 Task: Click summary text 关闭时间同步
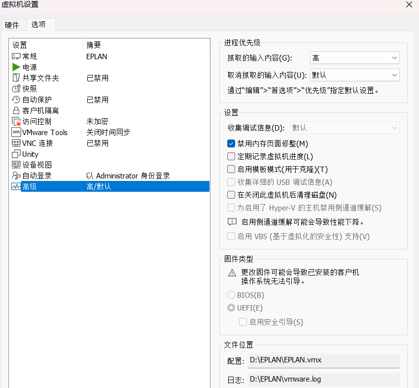point(108,132)
